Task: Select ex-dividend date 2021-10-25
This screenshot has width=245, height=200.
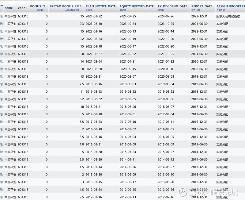Action: (x=166, y=54)
